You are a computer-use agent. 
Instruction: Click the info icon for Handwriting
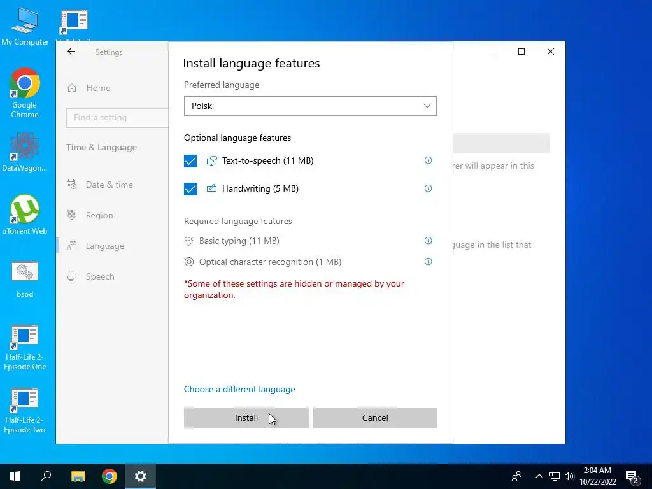pyautogui.click(x=428, y=188)
